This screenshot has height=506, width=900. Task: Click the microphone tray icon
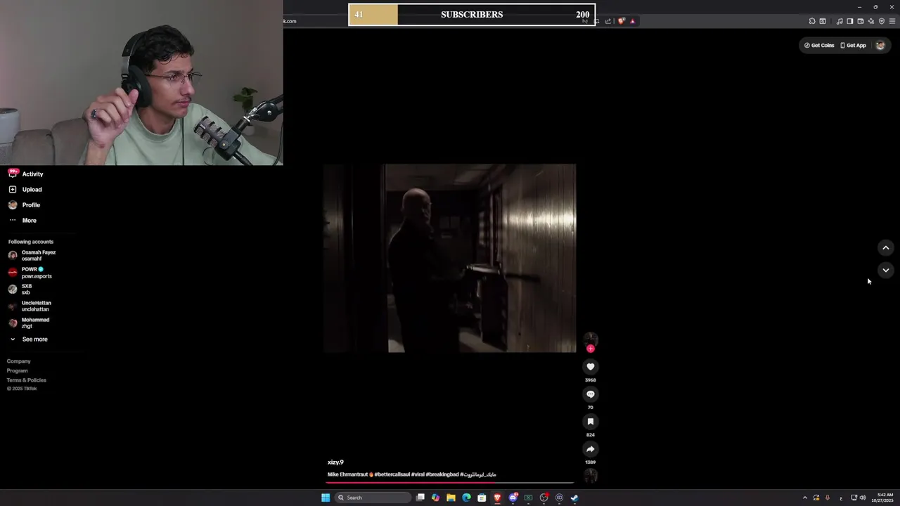pyautogui.click(x=828, y=498)
